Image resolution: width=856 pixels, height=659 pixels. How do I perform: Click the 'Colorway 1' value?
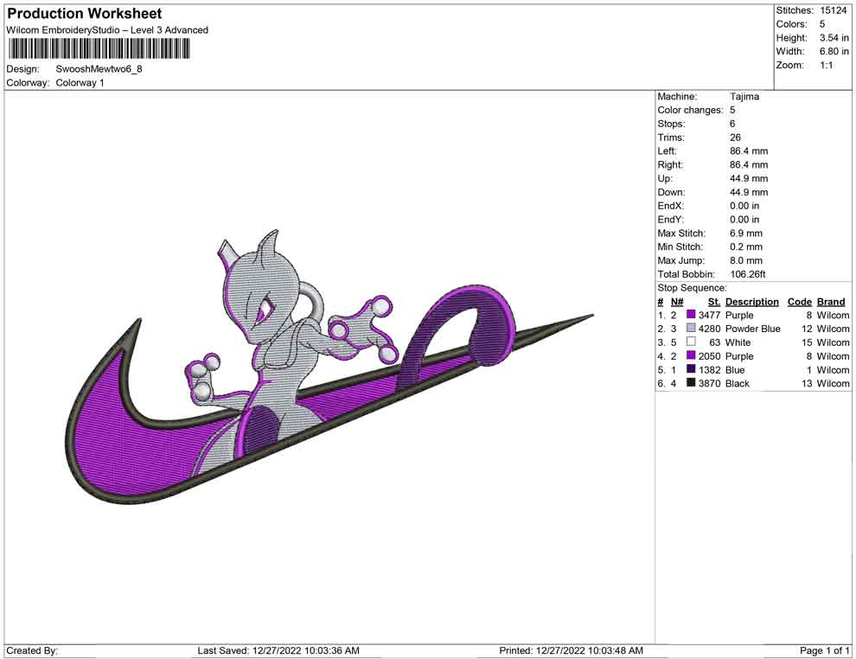[x=80, y=82]
